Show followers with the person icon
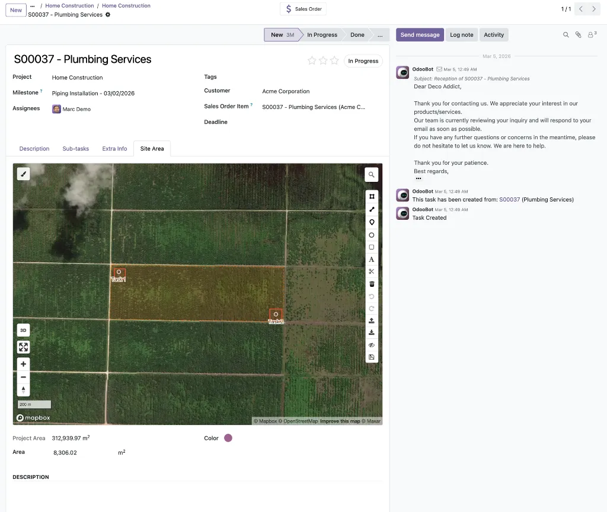 pos(592,35)
